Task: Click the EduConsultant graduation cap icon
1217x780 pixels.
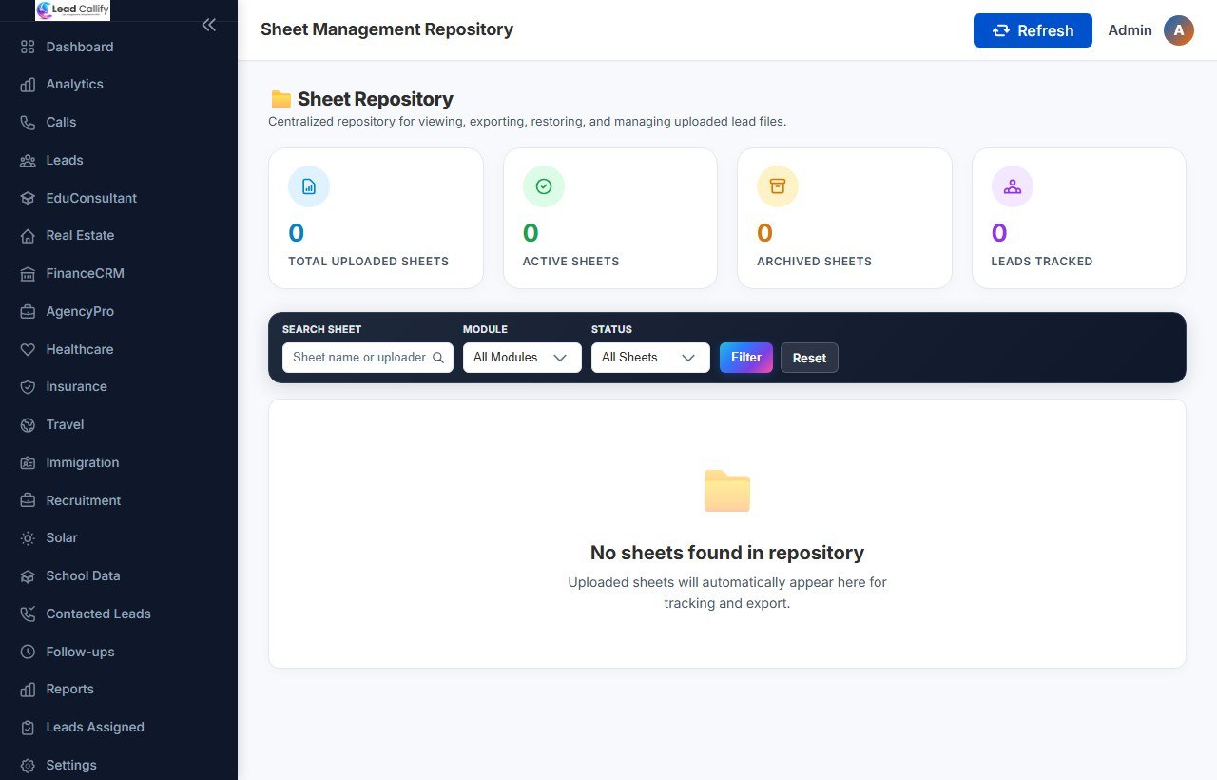Action: point(28,198)
